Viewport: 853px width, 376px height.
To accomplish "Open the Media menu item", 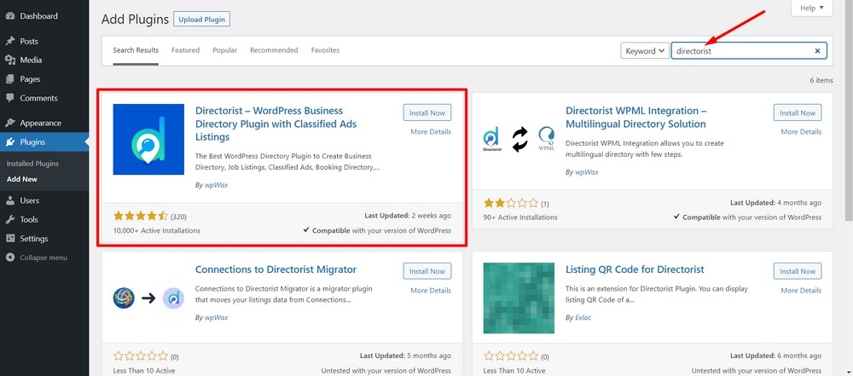I will (44, 60).
